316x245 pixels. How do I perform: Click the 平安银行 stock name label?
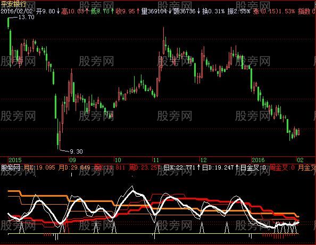13,4
